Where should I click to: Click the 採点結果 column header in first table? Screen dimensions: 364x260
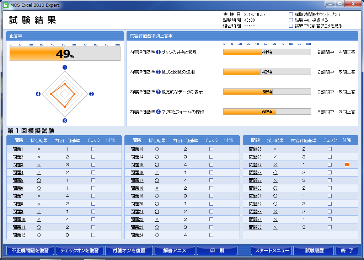[x=39, y=140]
